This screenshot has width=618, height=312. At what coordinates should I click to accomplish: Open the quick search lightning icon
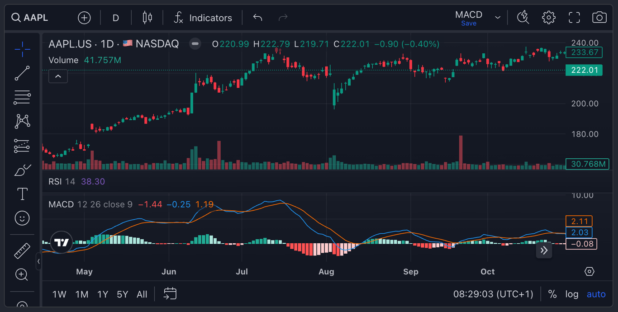[x=523, y=18]
